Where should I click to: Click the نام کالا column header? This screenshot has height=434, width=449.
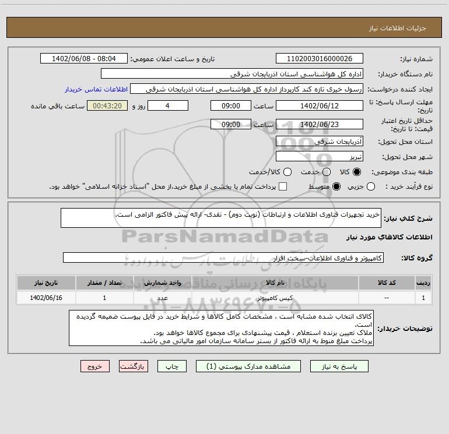pos(275,283)
